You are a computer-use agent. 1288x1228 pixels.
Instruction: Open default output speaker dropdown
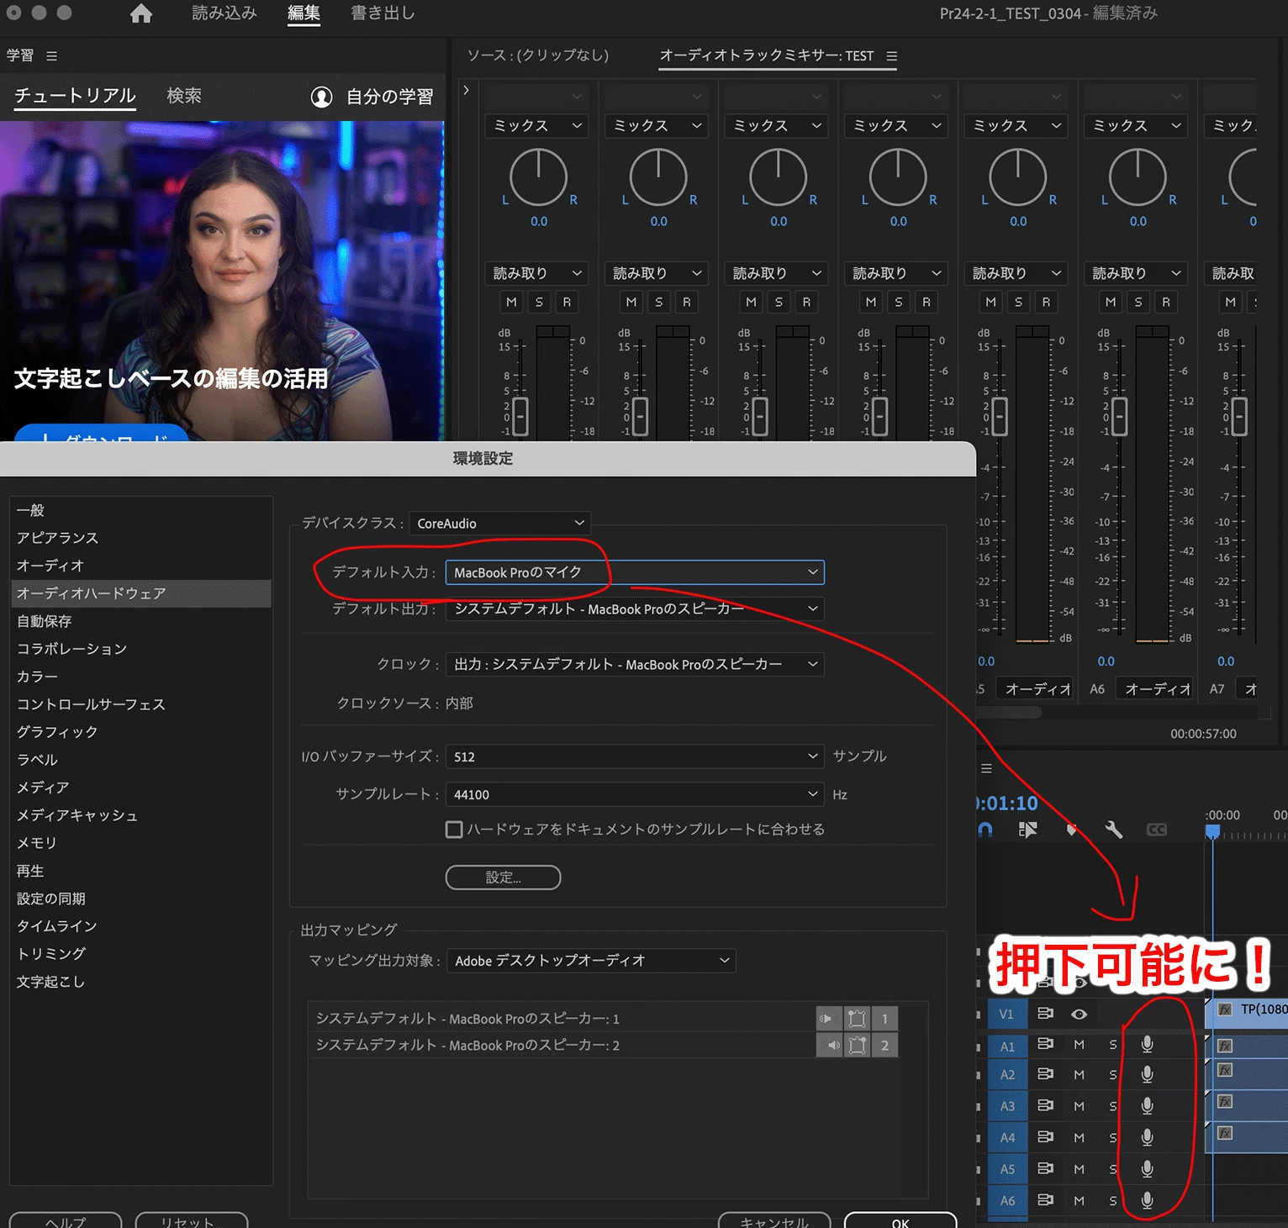635,609
